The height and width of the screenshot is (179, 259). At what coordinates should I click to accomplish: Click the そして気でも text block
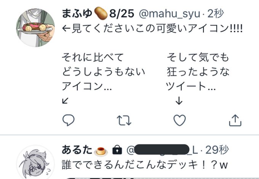tap(198, 72)
